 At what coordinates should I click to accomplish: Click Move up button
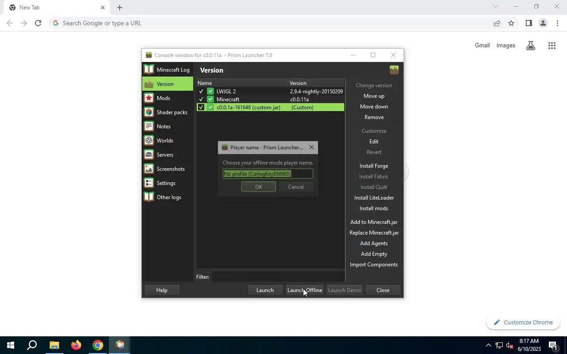374,96
